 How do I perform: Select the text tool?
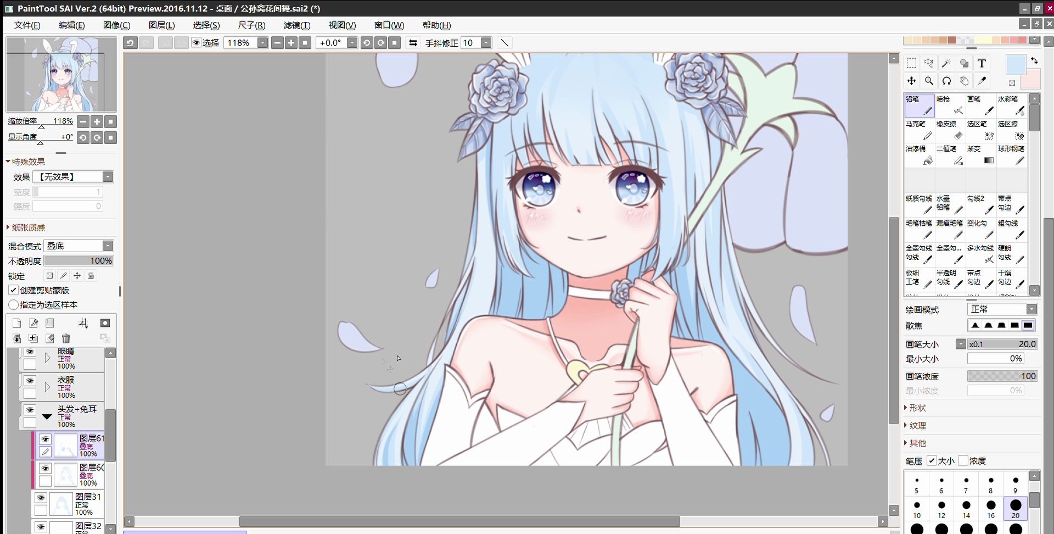(982, 63)
